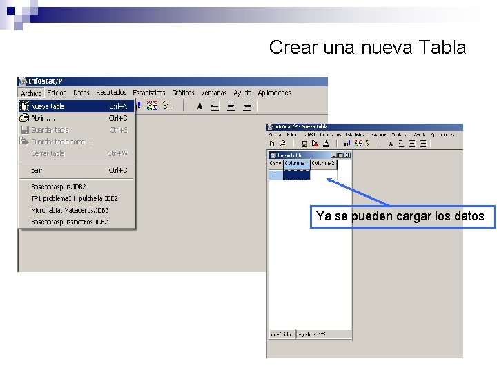Open the Archivo menu in main InfoStat window
497x373 pixels.
click(31, 93)
